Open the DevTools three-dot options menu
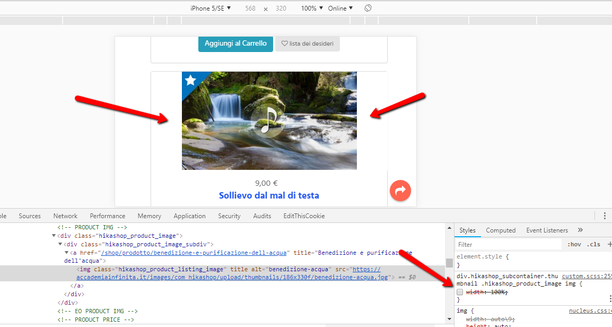 click(604, 216)
